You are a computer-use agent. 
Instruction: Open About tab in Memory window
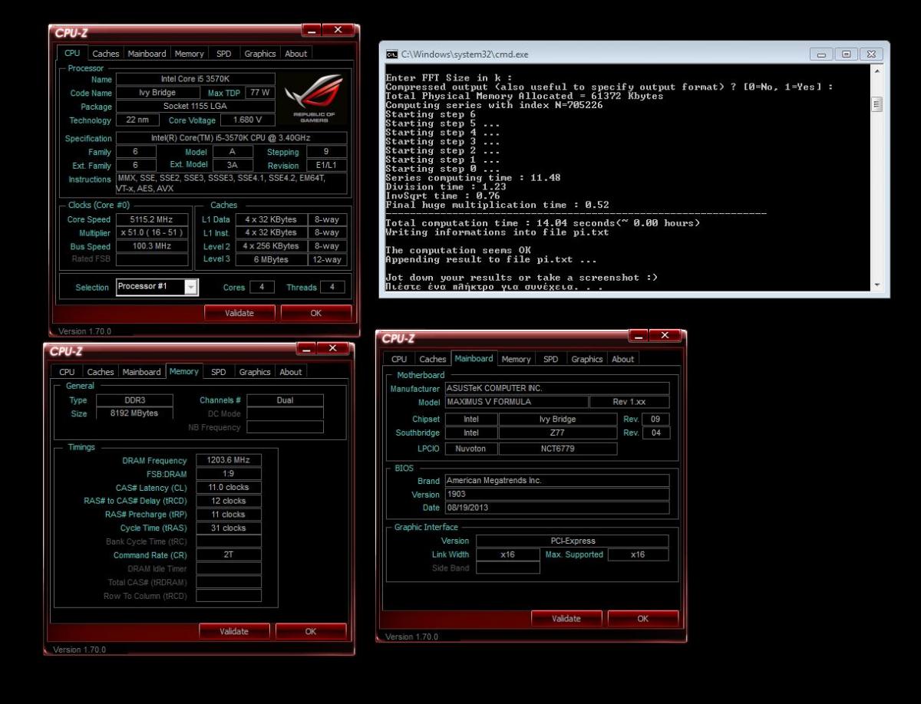pos(291,372)
